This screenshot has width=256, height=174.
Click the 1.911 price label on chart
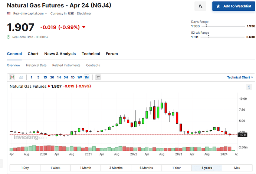[x=242, y=135]
